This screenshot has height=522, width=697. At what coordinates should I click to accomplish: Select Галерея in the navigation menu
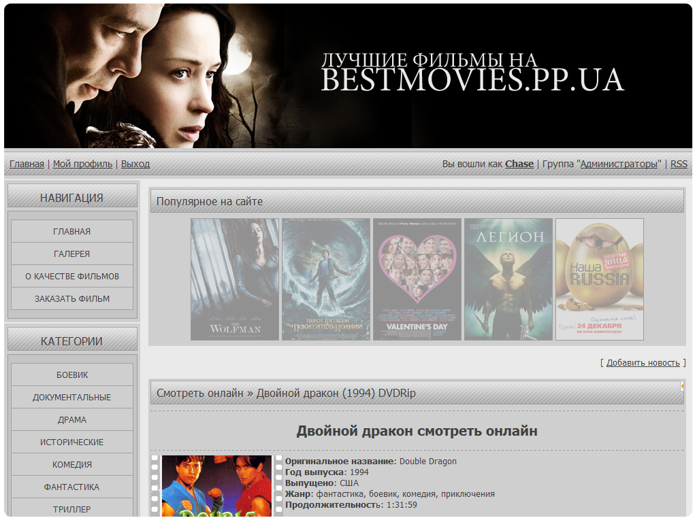(x=72, y=254)
